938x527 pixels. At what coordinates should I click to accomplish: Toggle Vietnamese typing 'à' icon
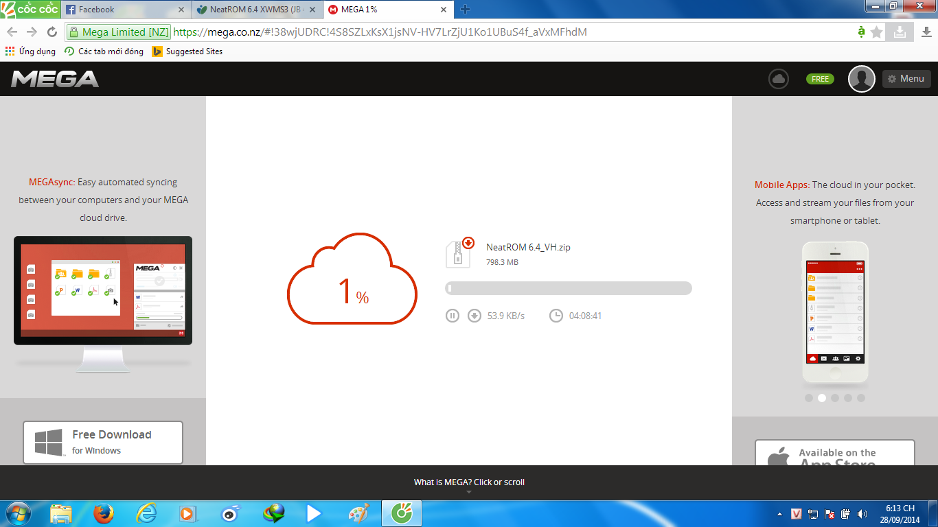point(861,32)
